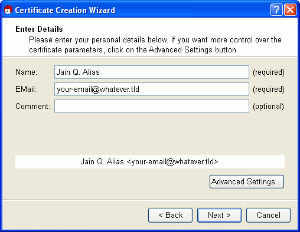Click the Certificate Creation Wizard title text
This screenshot has width=300, height=232.
coord(65,10)
